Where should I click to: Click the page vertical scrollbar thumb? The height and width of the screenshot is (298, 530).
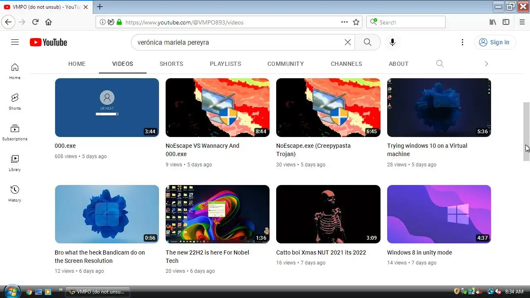[x=526, y=132]
